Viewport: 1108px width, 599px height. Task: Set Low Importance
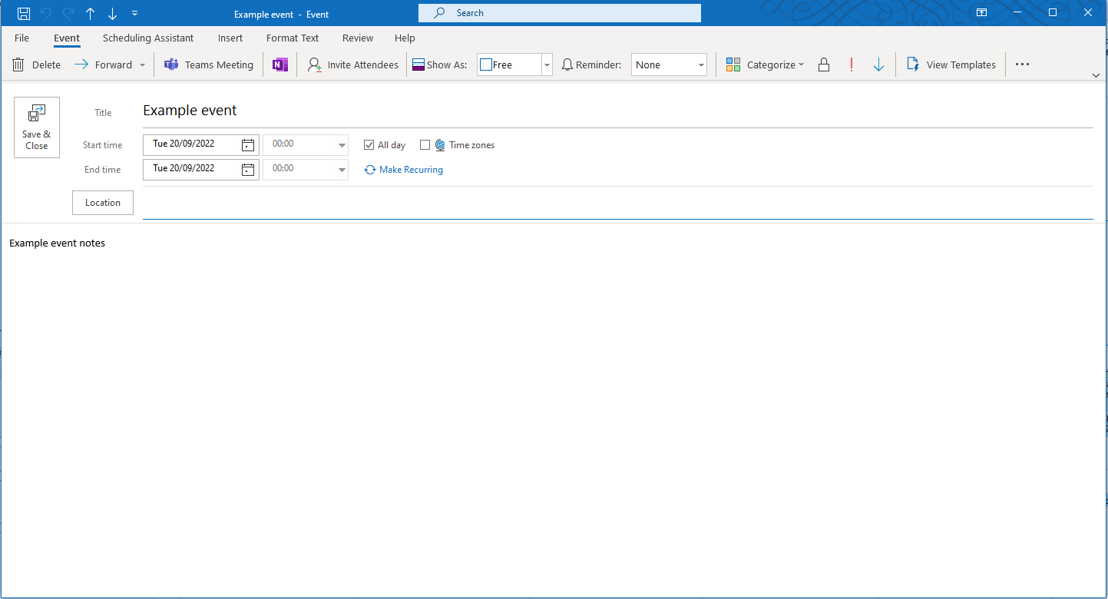(x=879, y=65)
